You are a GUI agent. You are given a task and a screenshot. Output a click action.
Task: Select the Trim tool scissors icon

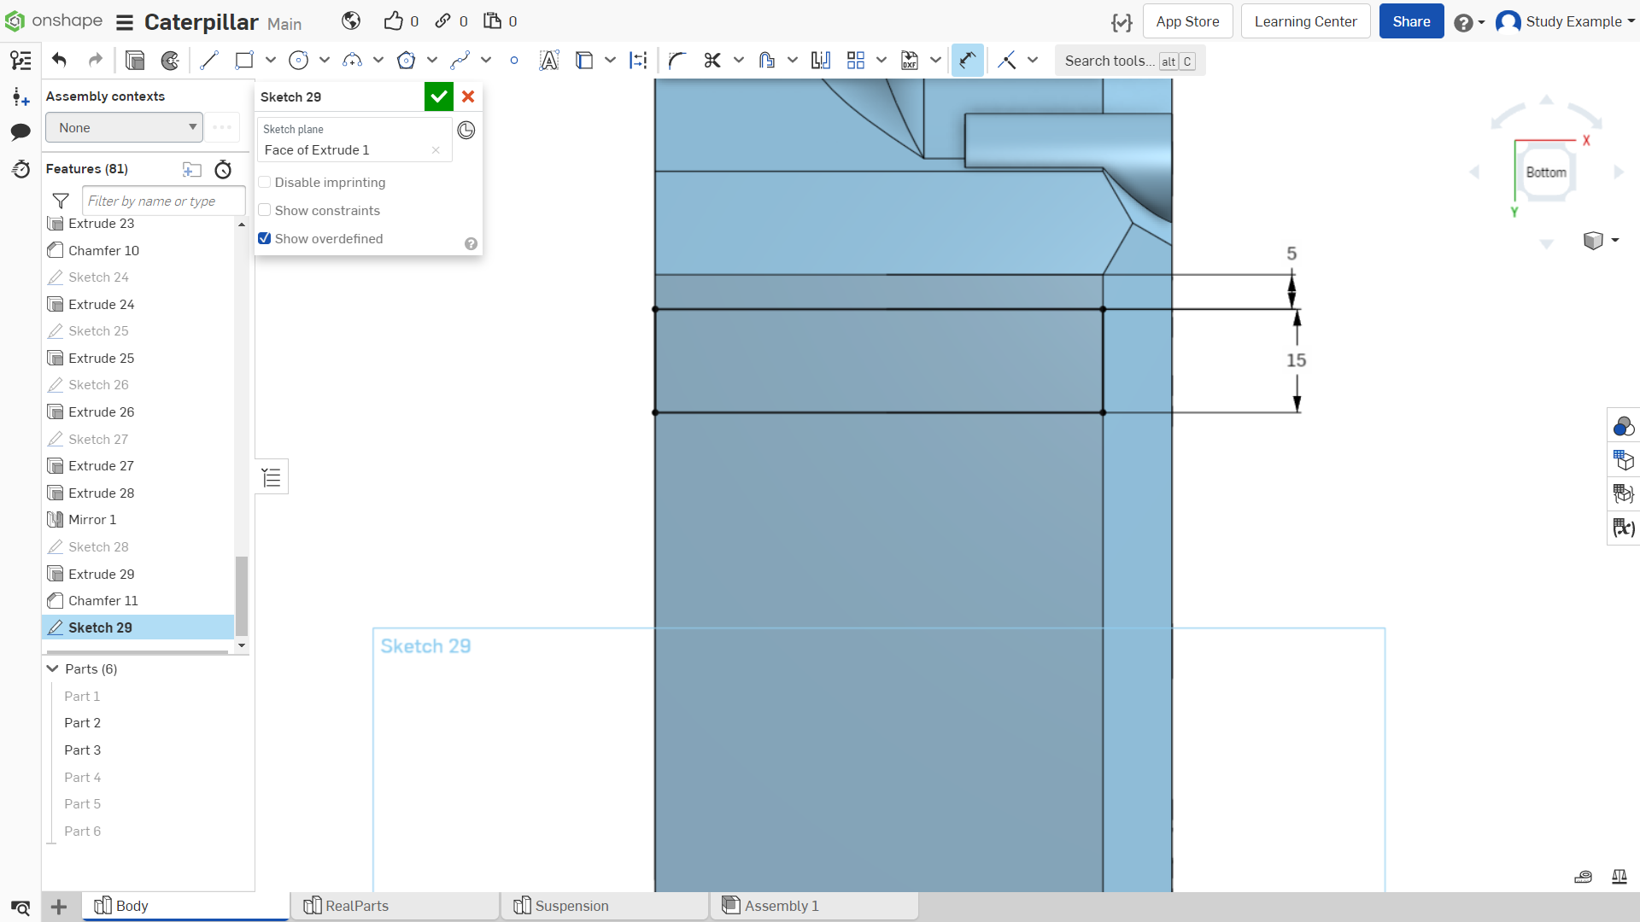712,61
